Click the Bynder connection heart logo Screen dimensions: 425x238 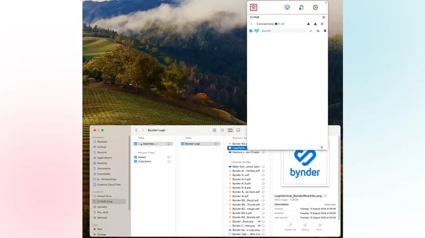click(x=257, y=31)
